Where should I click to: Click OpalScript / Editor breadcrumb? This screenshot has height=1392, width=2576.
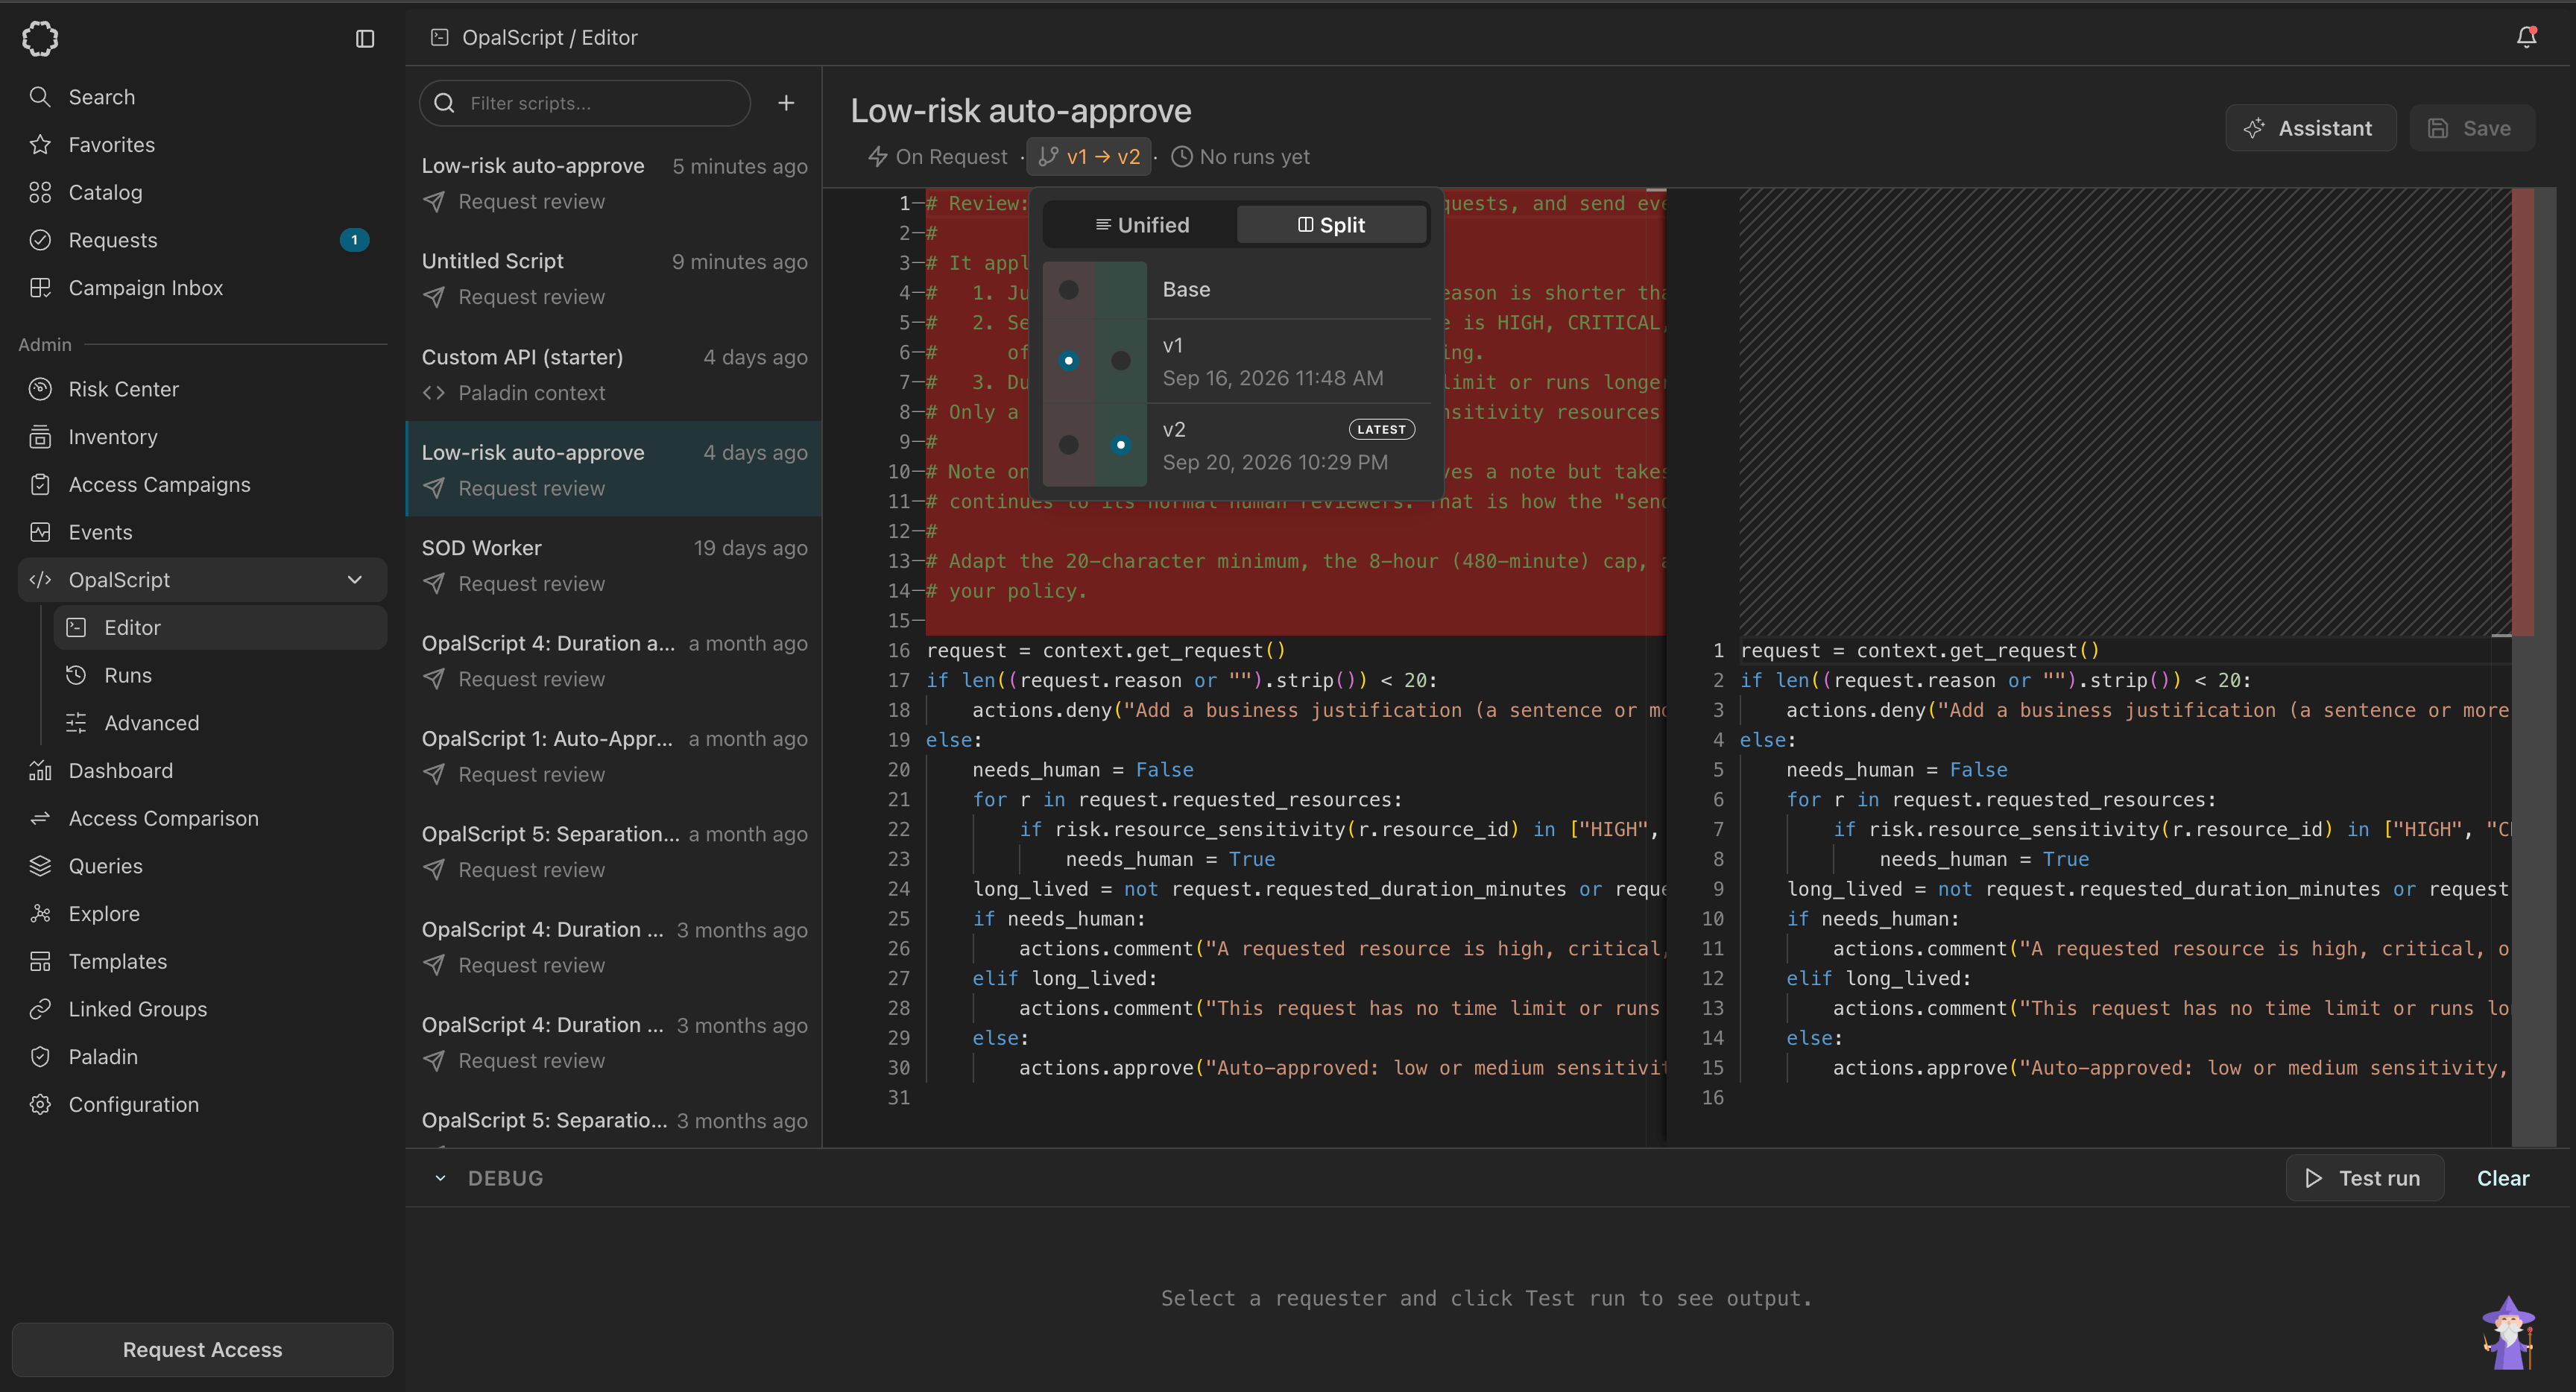pyautogui.click(x=549, y=38)
